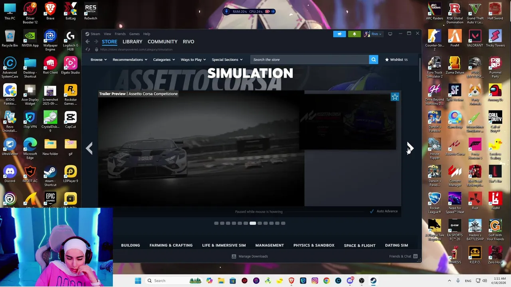Screen dimensions: 511x287
Task: Switch to the LIBRARY tab
Action: pyautogui.click(x=132, y=41)
